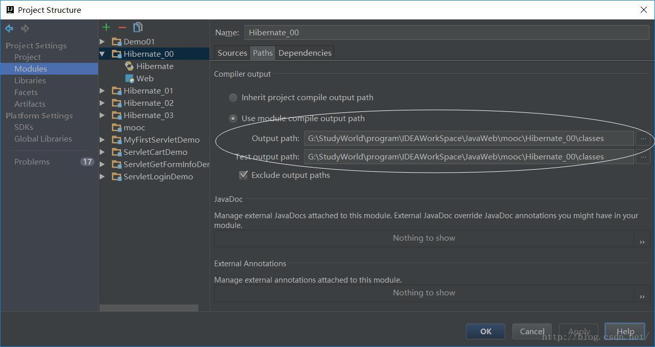Click the problems count badge 17
655x347 pixels.
(87, 161)
